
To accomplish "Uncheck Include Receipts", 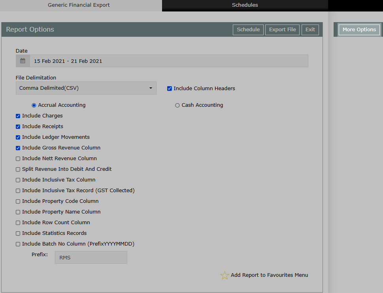I will [x=18, y=127].
